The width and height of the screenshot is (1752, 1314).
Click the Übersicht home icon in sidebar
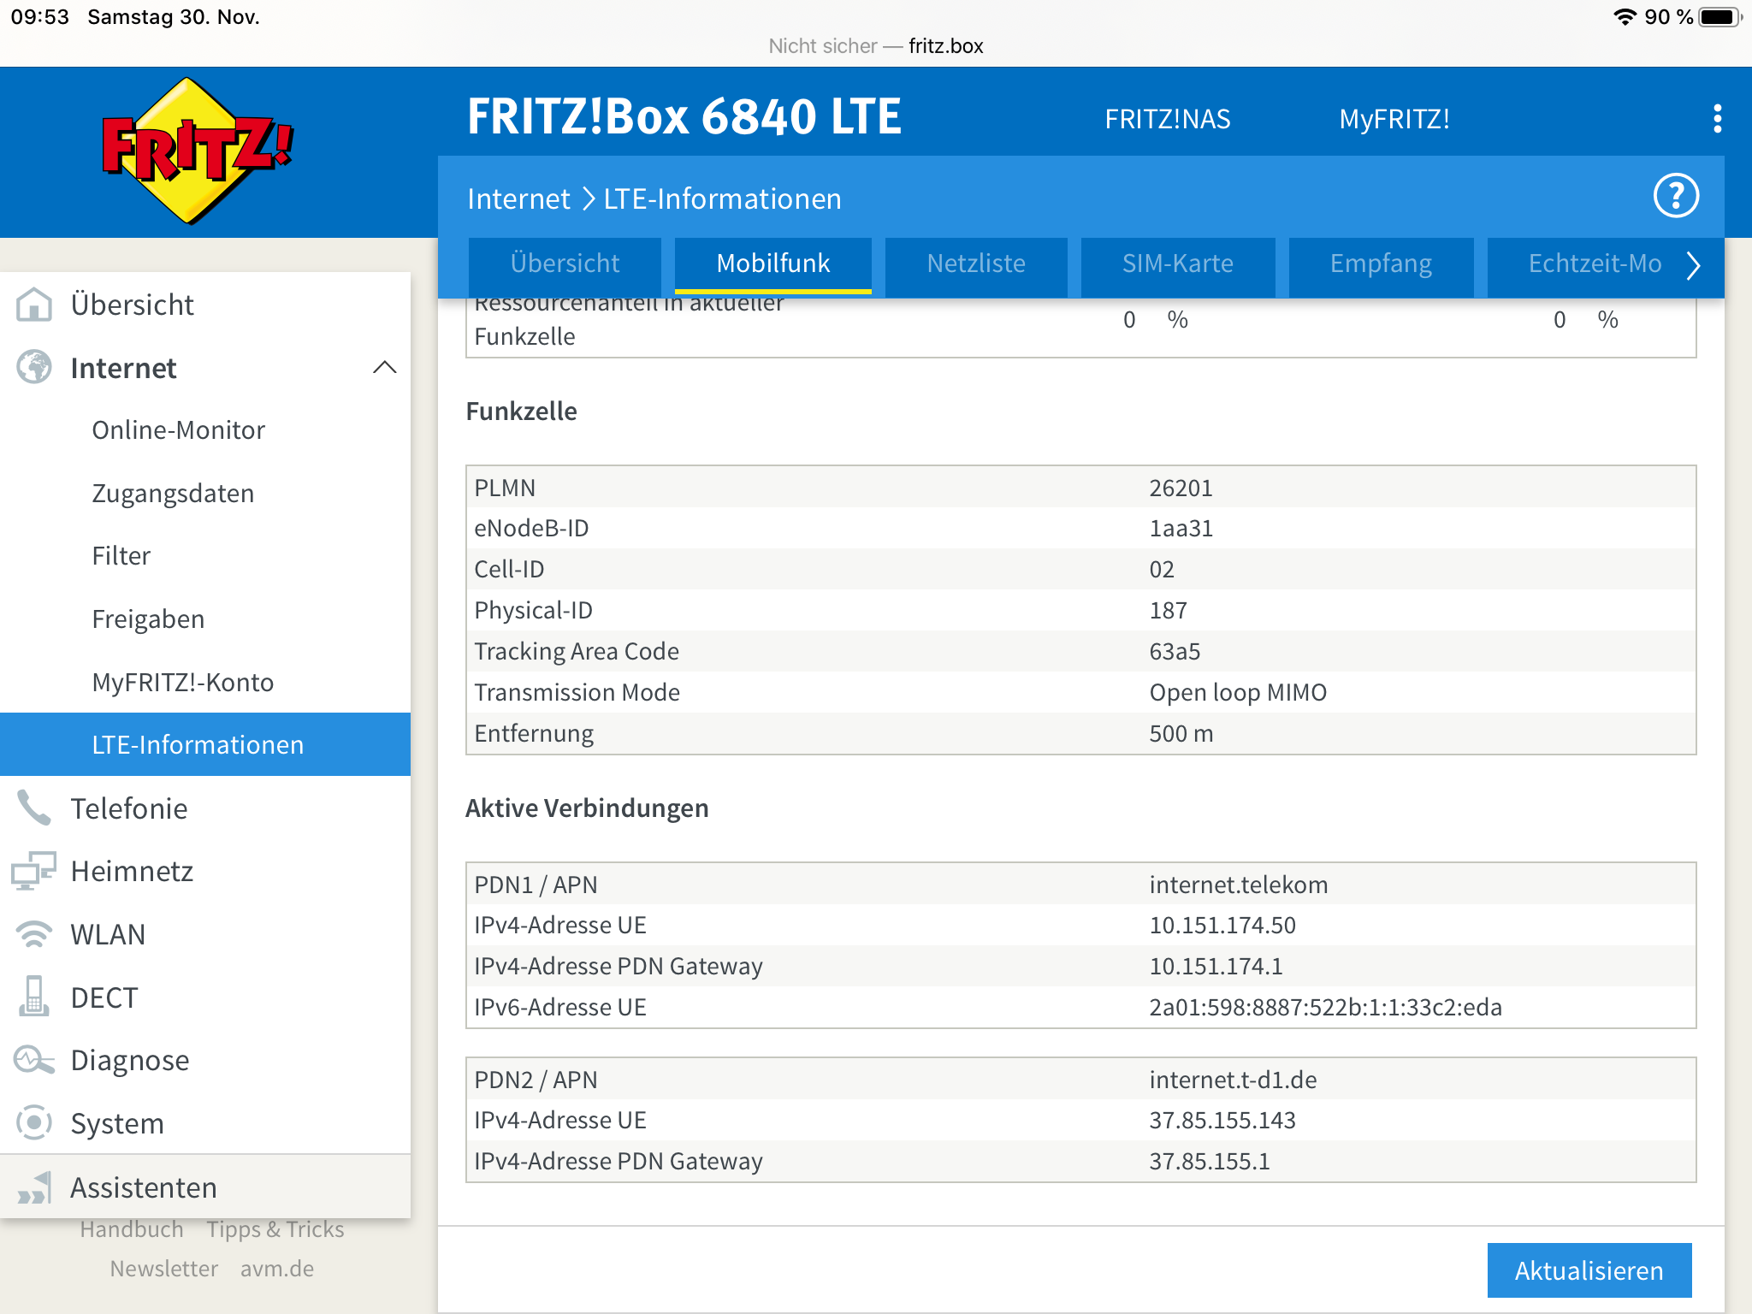(x=34, y=305)
